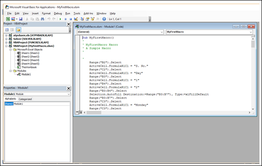Image resolution: width=262 pixels, height=166 pixels.
Task: Open the Edit menu
Action: (x=17, y=14)
